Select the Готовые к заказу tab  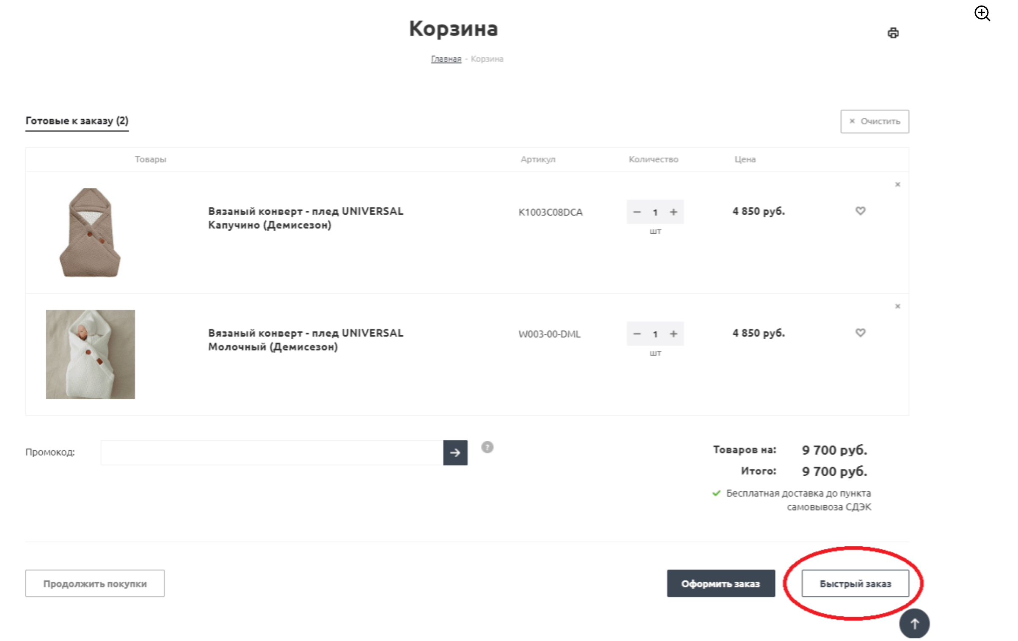[77, 121]
